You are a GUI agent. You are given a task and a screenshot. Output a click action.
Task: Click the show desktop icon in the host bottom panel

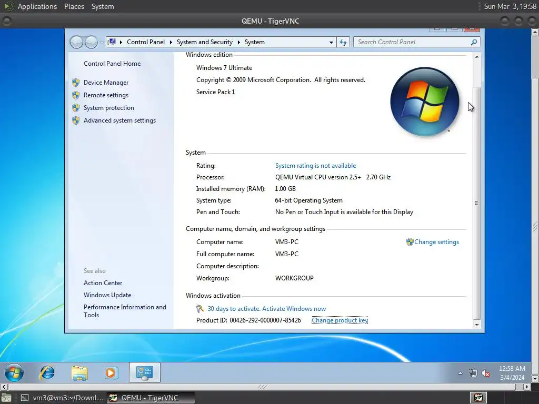tap(6, 398)
